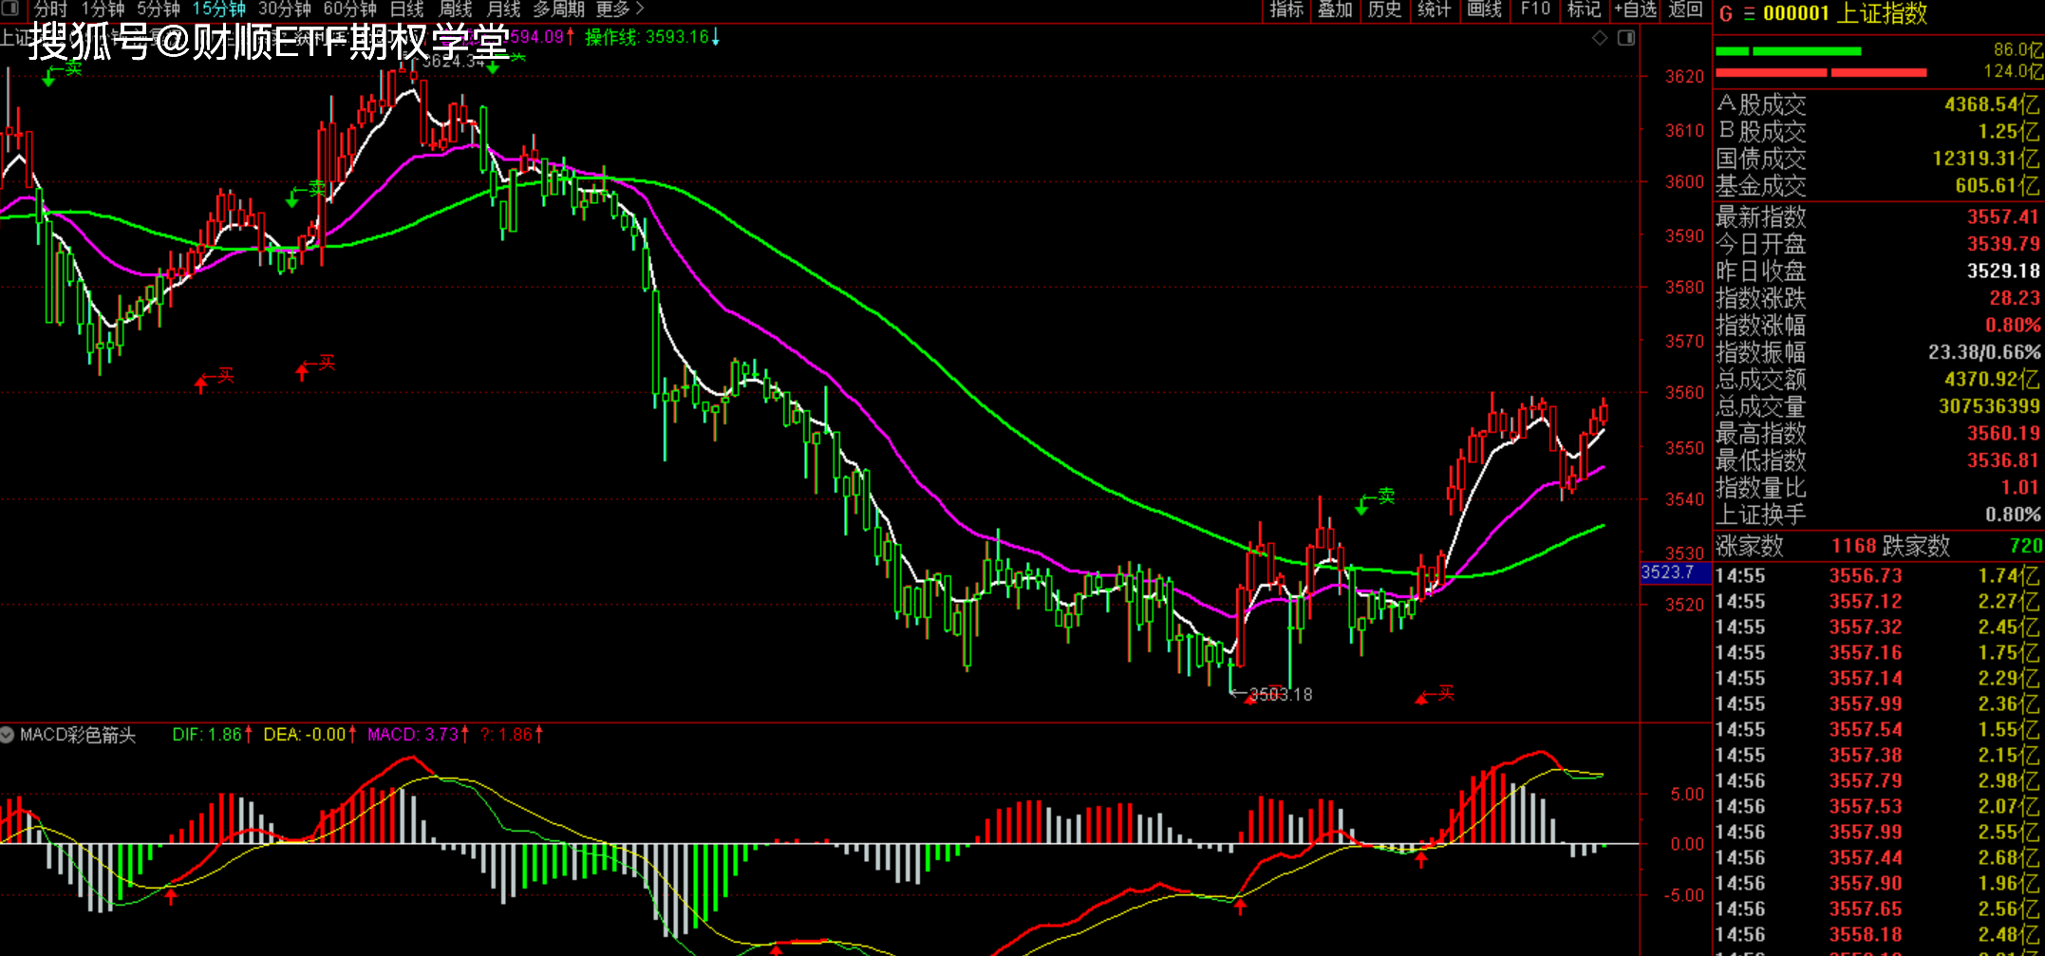Open the 指标 indicator menu

[1286, 9]
